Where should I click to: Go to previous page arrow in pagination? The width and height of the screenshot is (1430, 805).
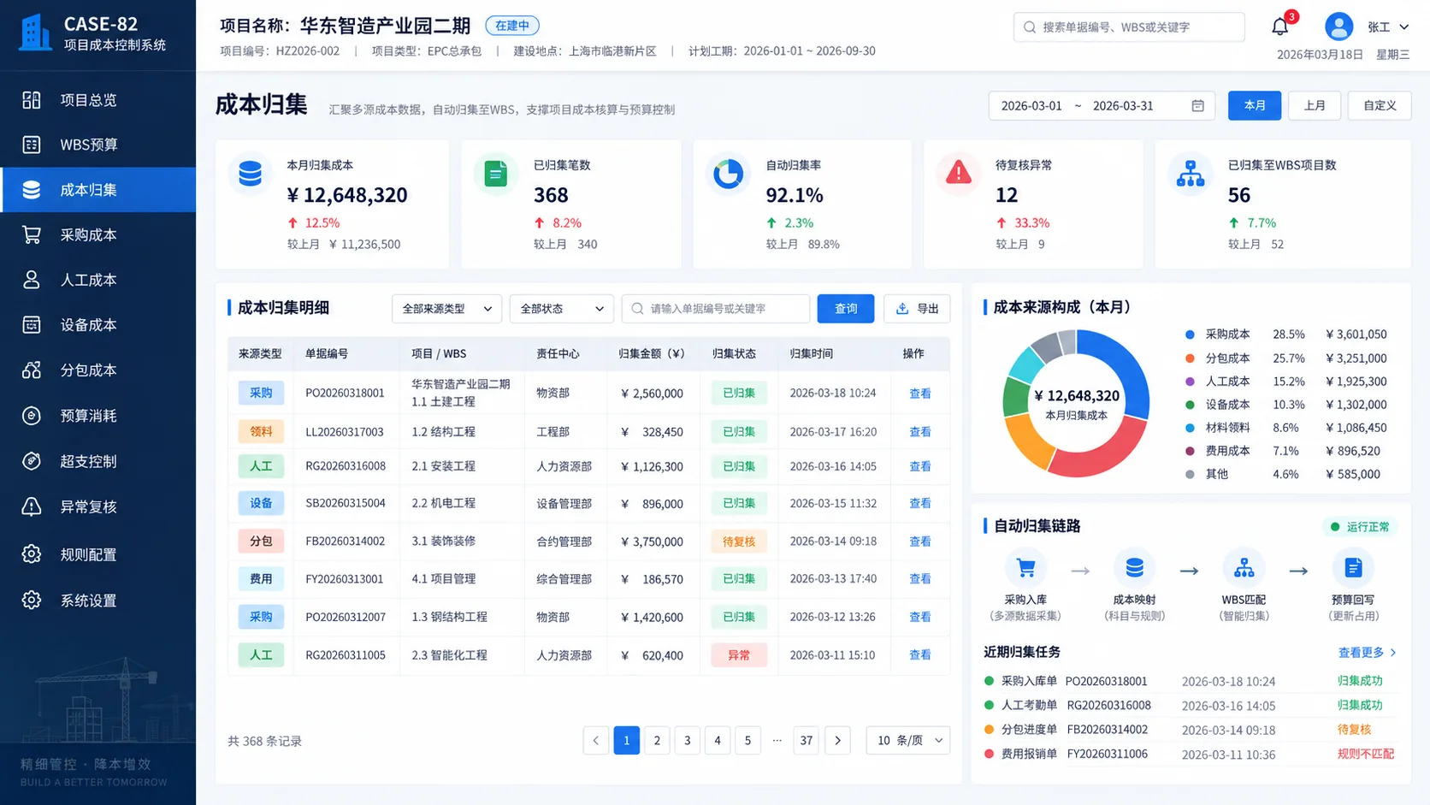click(596, 740)
